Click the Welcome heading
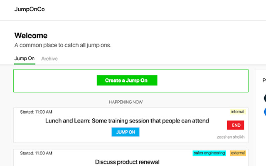This screenshot has height=166, width=266. point(31,36)
